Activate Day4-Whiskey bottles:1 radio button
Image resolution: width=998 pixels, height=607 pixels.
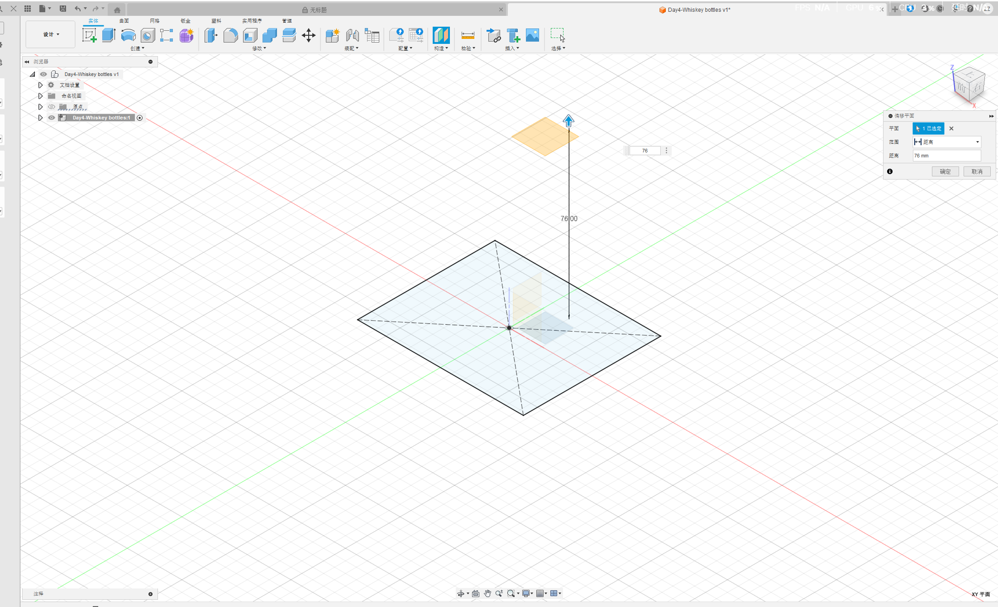click(140, 118)
